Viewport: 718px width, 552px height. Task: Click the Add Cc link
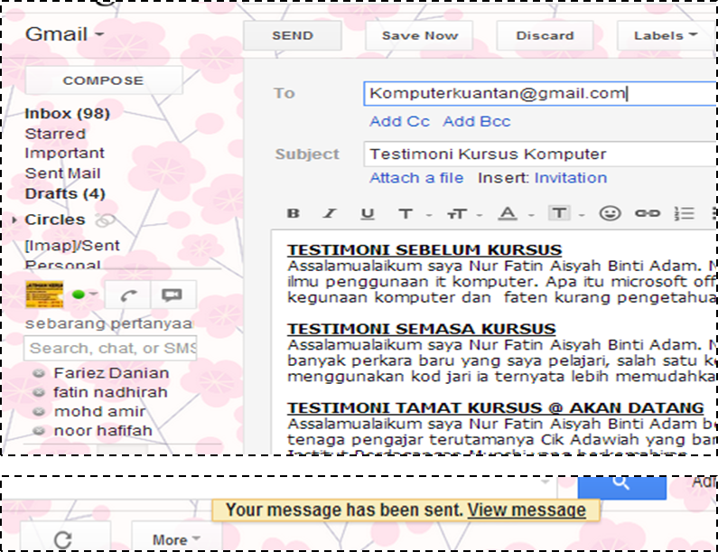[x=399, y=121]
